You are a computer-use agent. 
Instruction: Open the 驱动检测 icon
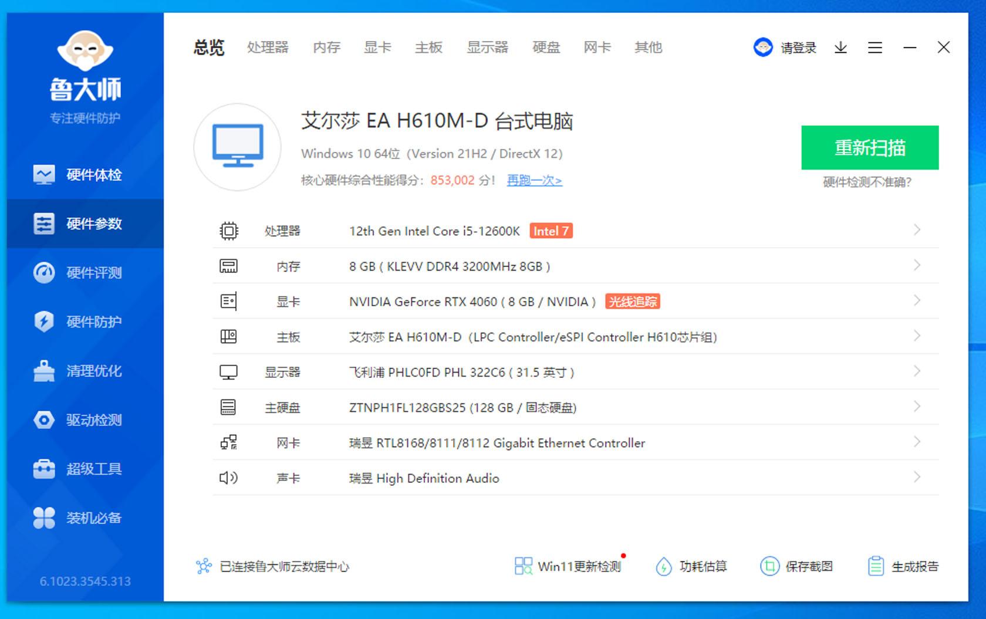[44, 420]
